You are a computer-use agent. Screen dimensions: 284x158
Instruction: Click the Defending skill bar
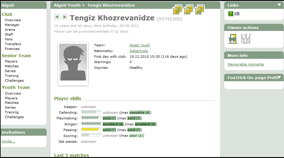coord(91,112)
